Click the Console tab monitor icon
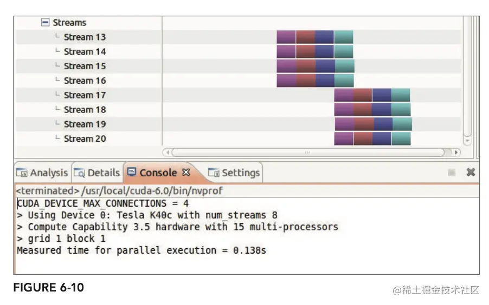The image size is (489, 305). [132, 172]
